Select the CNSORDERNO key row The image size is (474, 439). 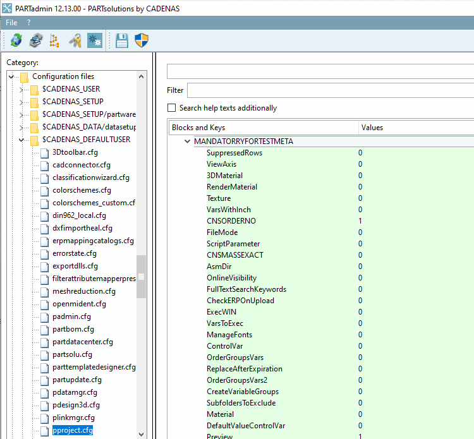[231, 221]
